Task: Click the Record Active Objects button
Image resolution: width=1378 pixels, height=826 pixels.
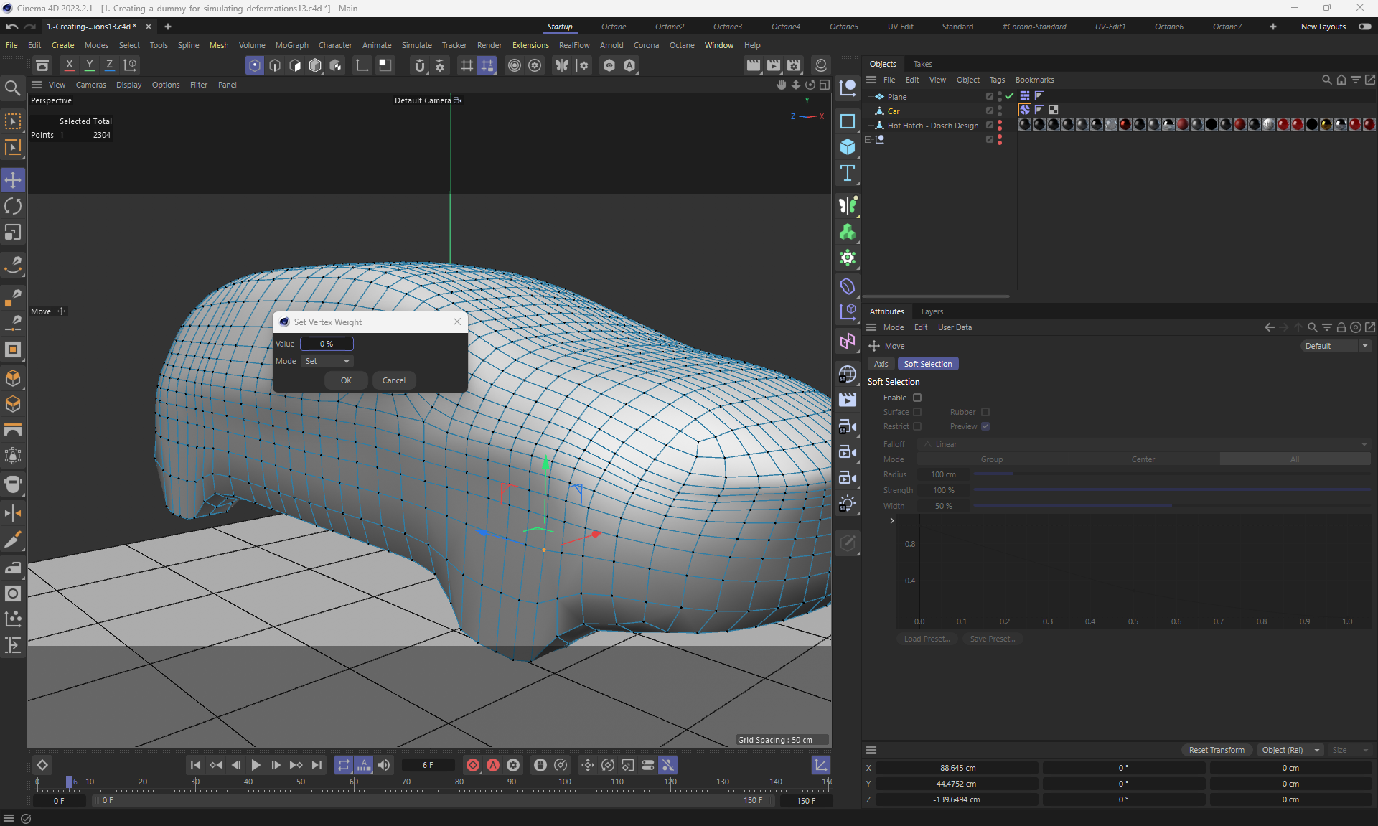Action: click(473, 765)
